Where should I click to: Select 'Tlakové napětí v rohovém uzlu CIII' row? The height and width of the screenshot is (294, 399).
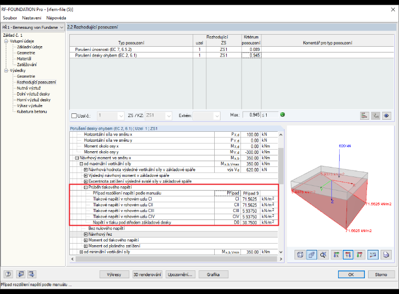(x=174, y=211)
